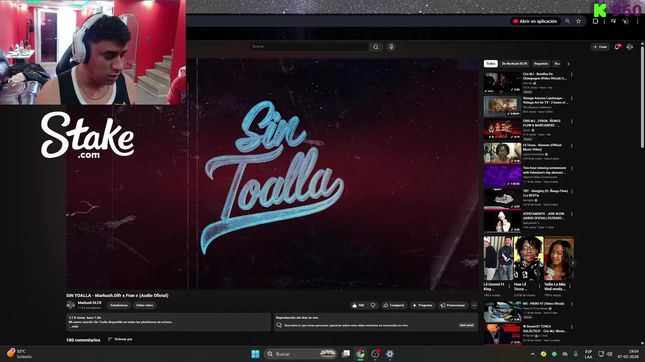Click the voice search microphone icon
Viewport: 645px width, 362px height.
click(x=391, y=47)
